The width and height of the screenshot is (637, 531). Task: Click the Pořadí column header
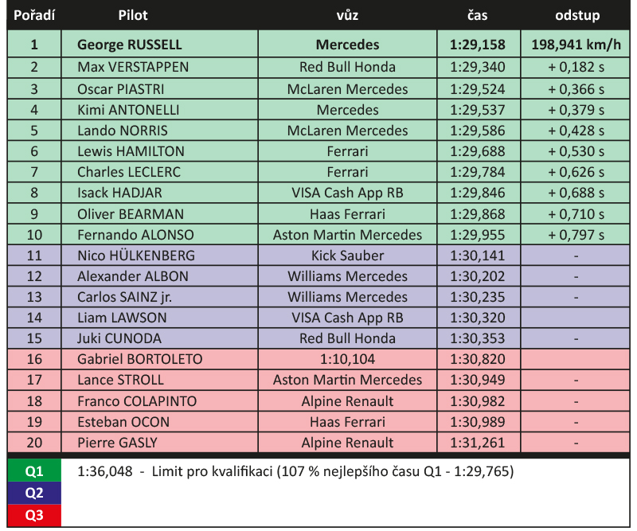tap(33, 15)
